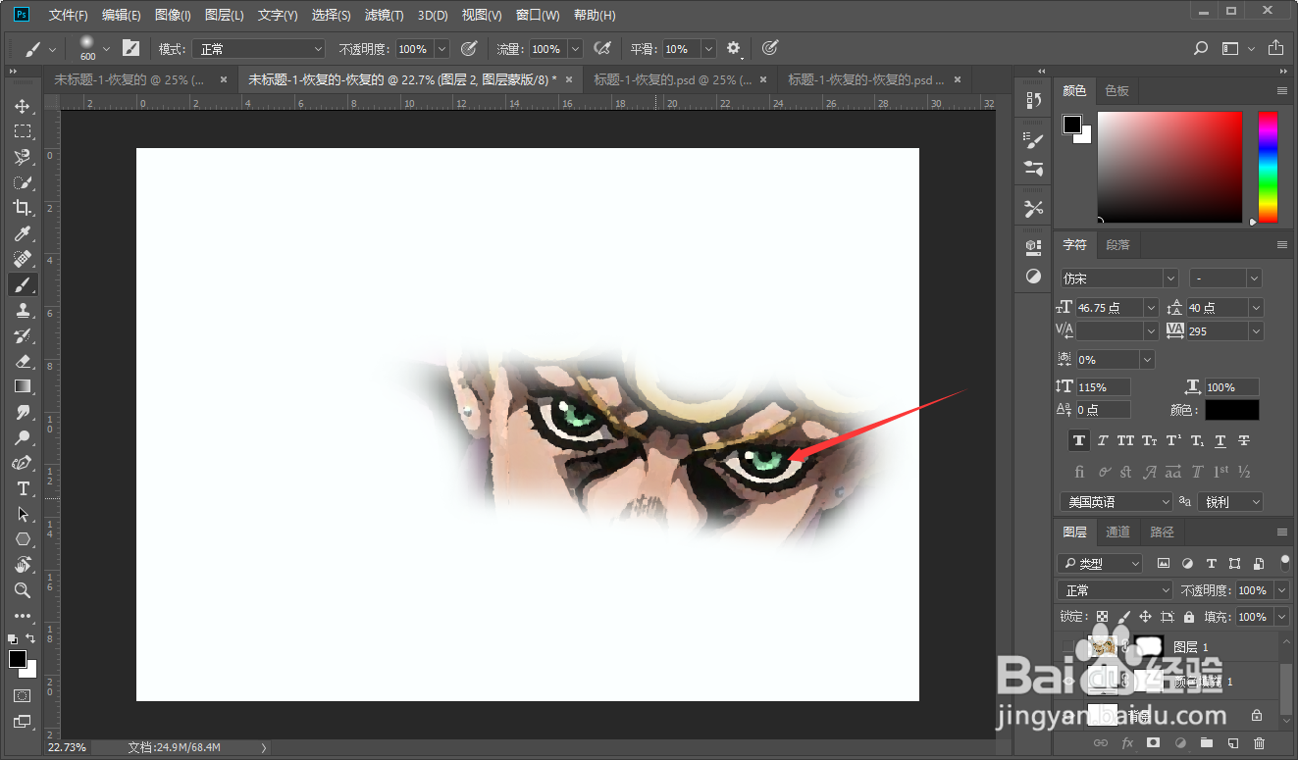Click zoom level 22.73% field in status bar
1298x760 pixels.
click(67, 747)
